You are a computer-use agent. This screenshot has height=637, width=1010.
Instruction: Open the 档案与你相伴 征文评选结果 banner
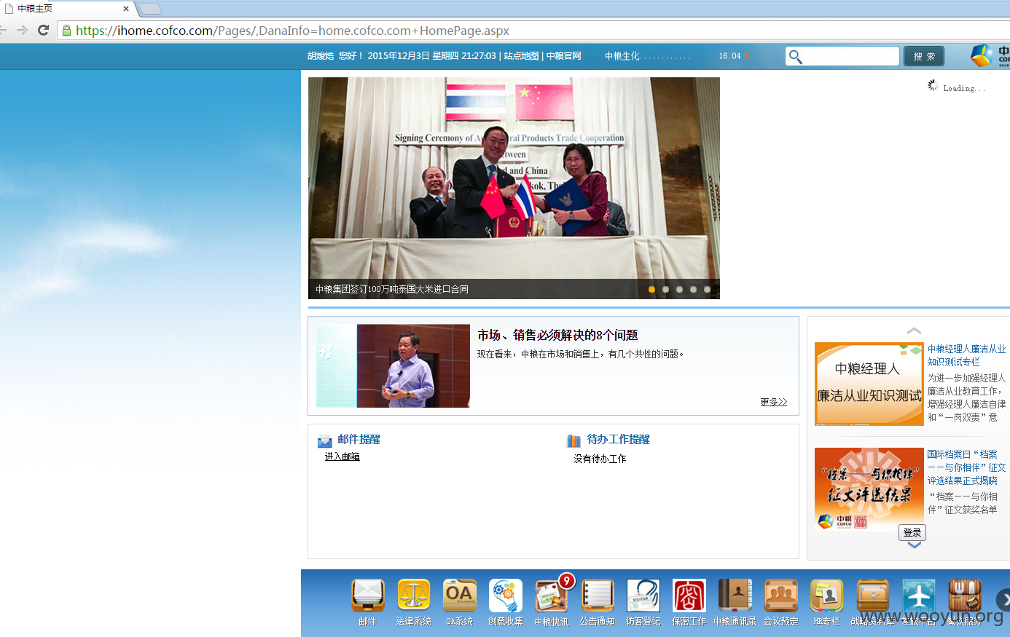click(869, 489)
